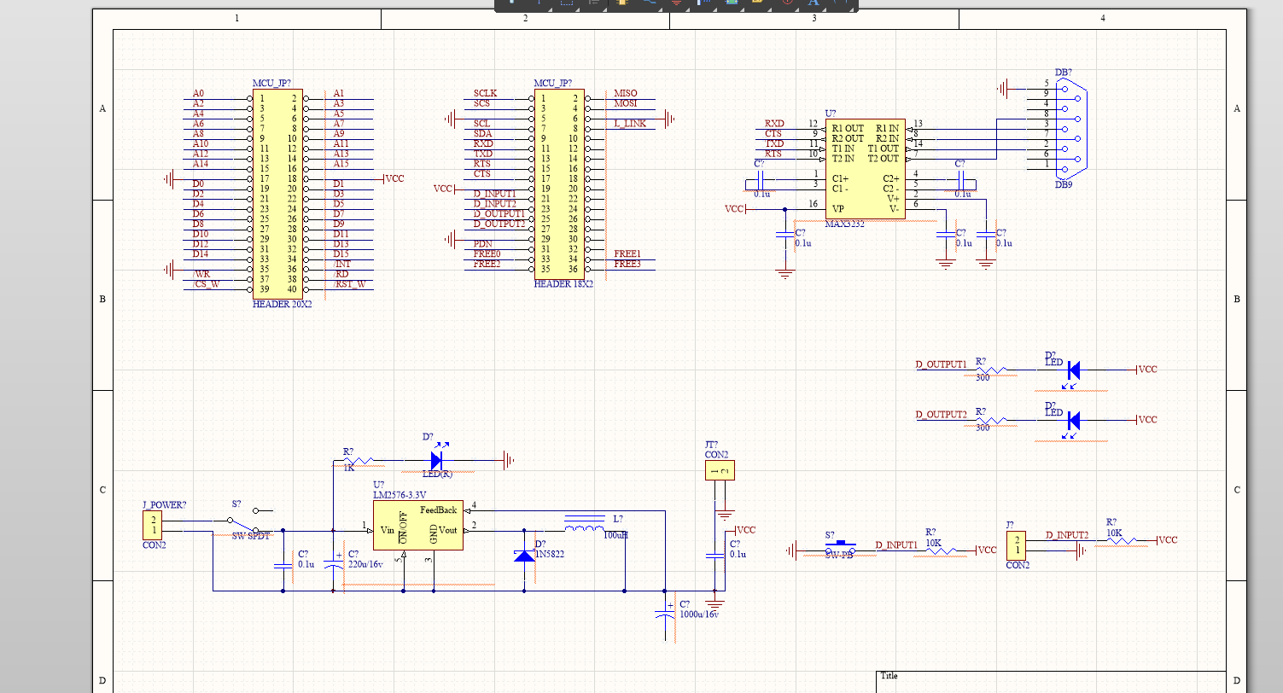The image size is (1283, 693).
Task: Click the D14 net label
Action: click(200, 253)
